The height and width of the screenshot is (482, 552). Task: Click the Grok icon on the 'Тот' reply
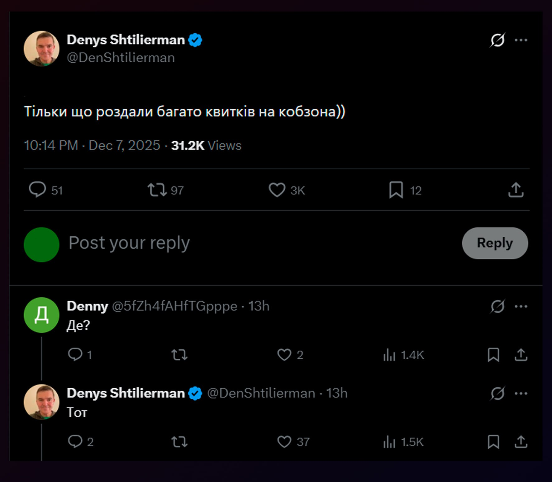tap(497, 394)
